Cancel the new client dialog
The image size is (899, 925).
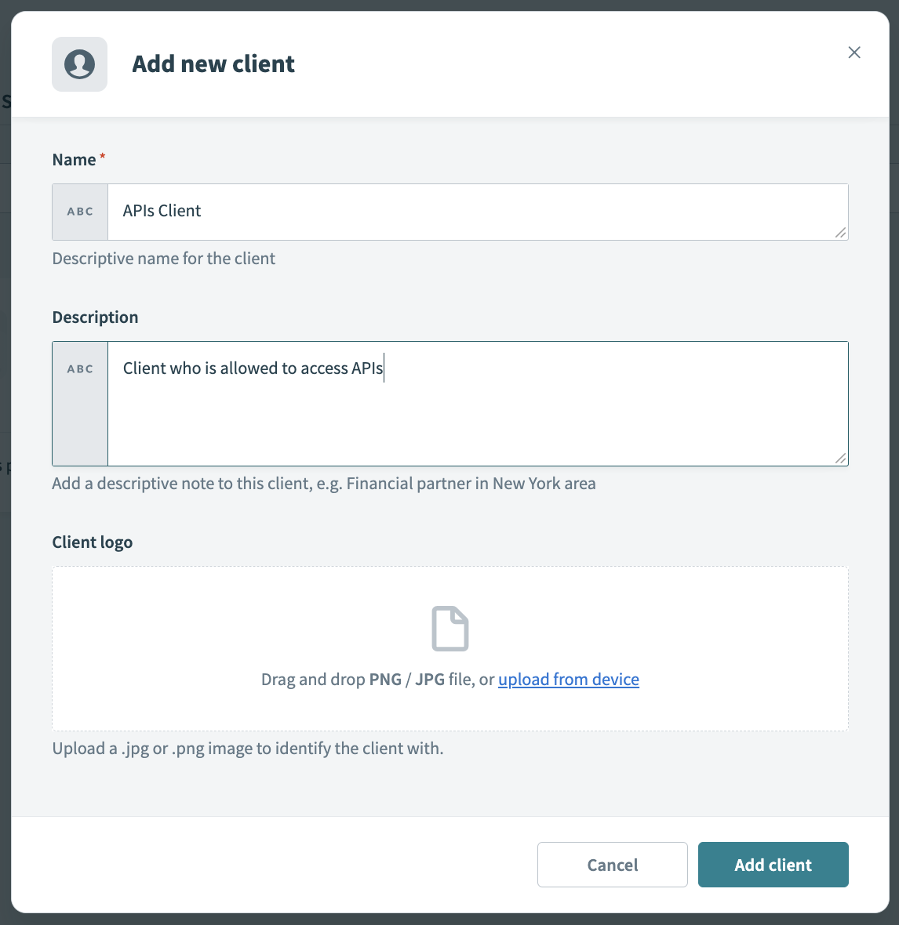pos(612,865)
